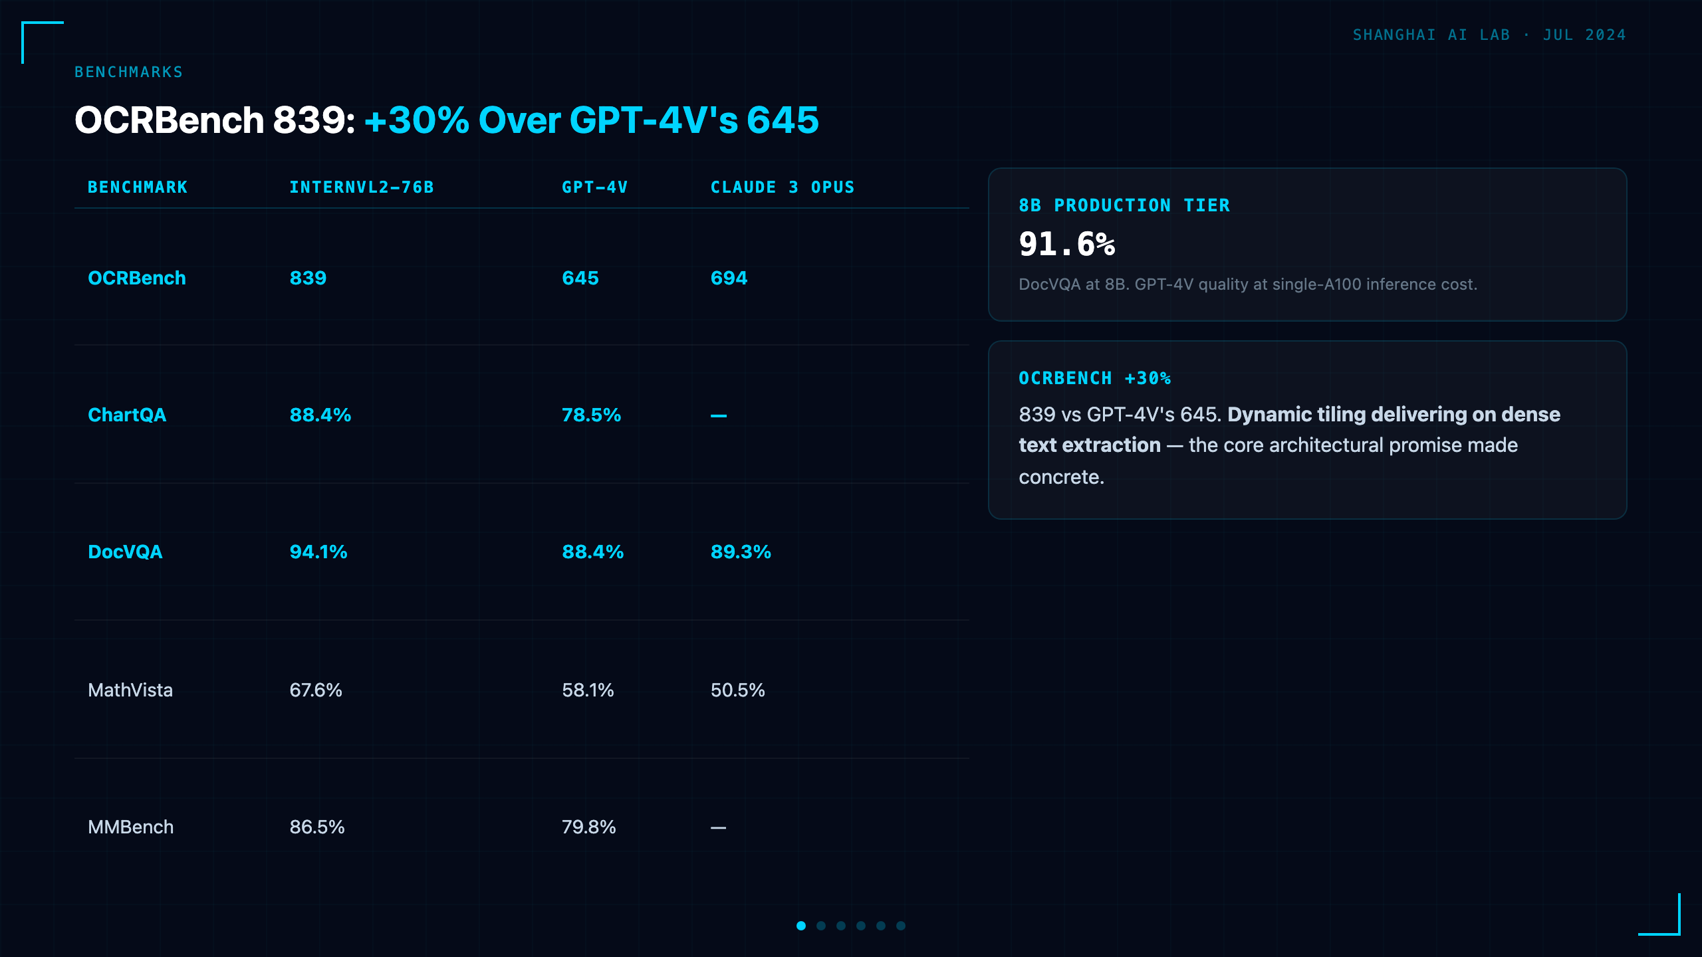Screen dimensions: 1702x957
Task: Open the fourth slide pagination dot
Action: coord(861,926)
